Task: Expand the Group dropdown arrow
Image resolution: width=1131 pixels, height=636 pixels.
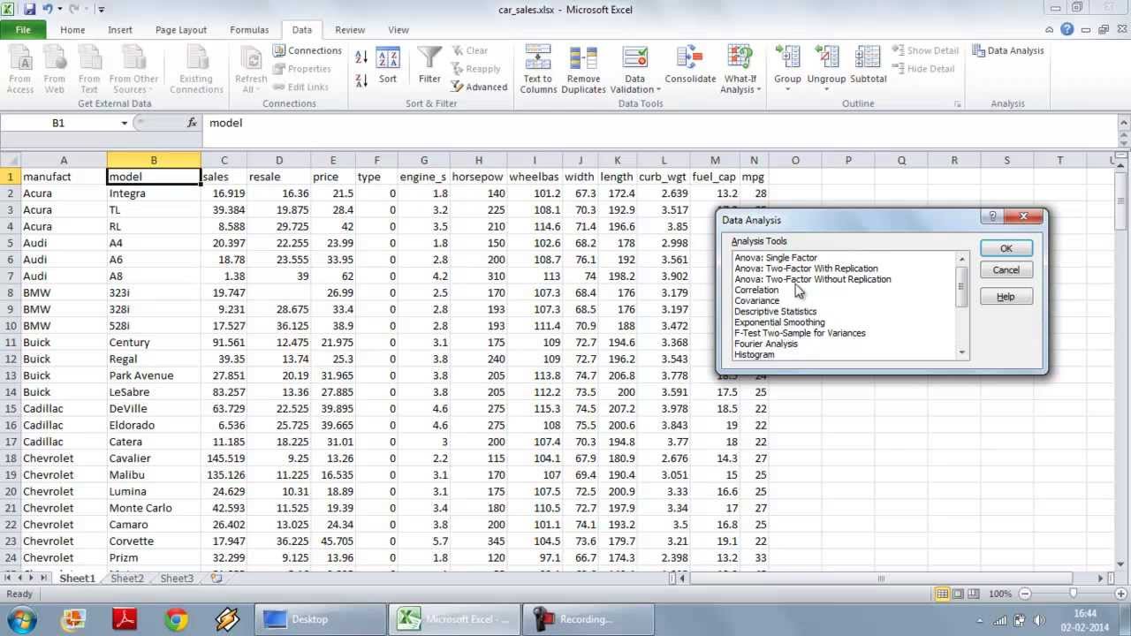Action: pos(787,89)
